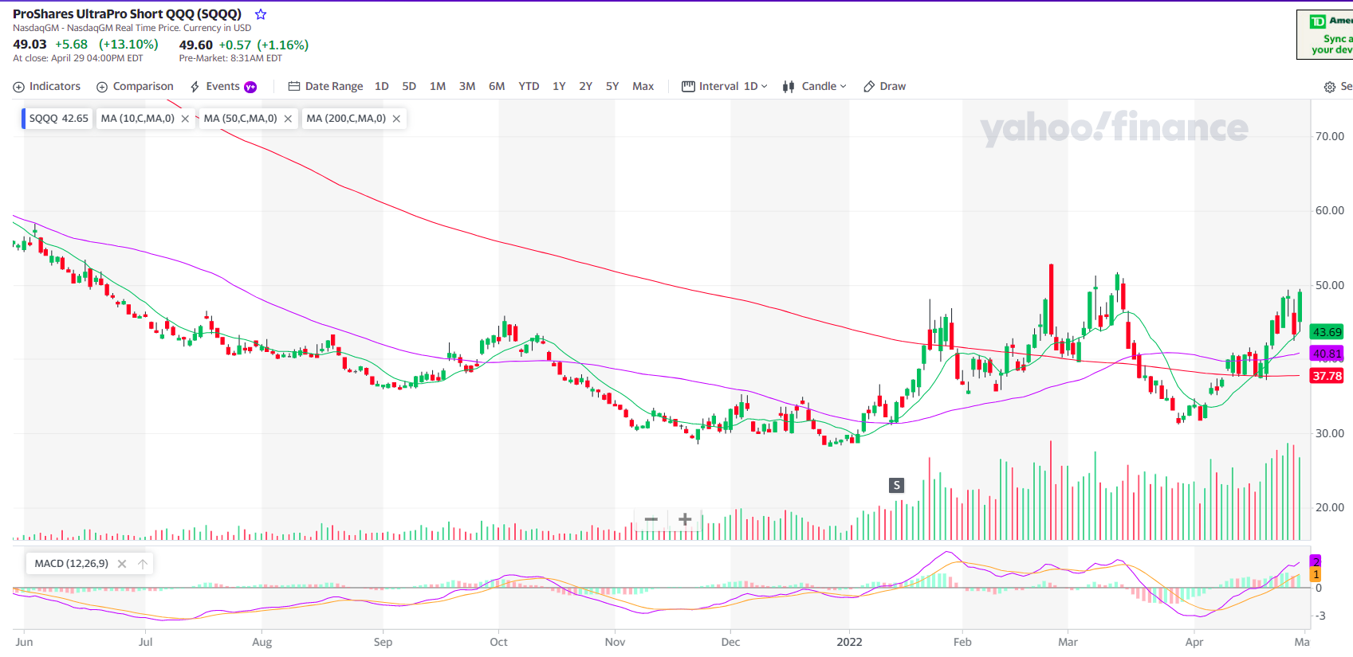This screenshot has width=1353, height=657.
Task: Zoom out chart with minus button
Action: [651, 519]
